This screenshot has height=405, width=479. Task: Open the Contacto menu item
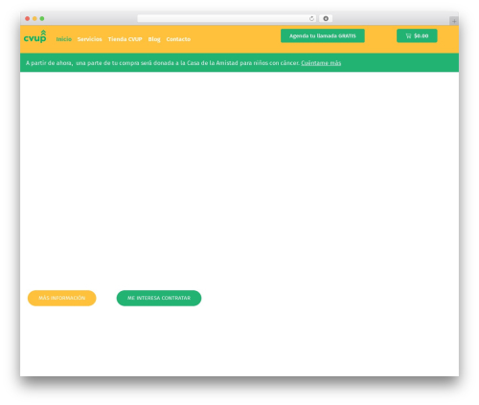click(178, 39)
